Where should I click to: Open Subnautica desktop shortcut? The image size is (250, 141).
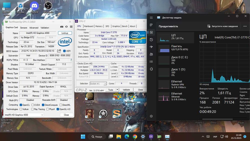point(117,115)
